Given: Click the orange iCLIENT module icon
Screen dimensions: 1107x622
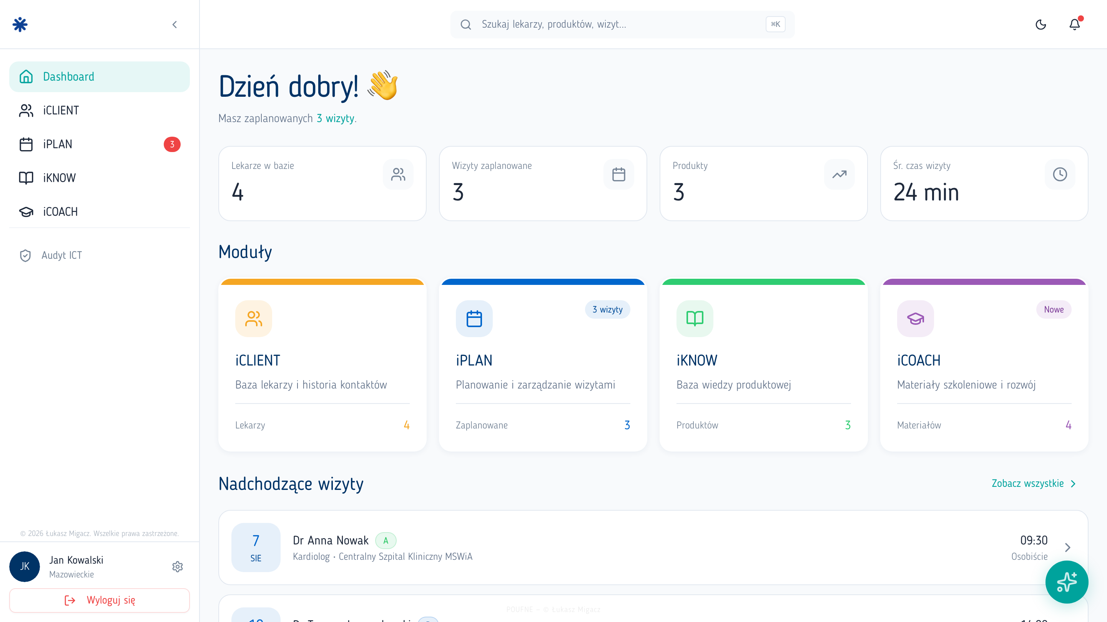Looking at the screenshot, I should tap(254, 319).
